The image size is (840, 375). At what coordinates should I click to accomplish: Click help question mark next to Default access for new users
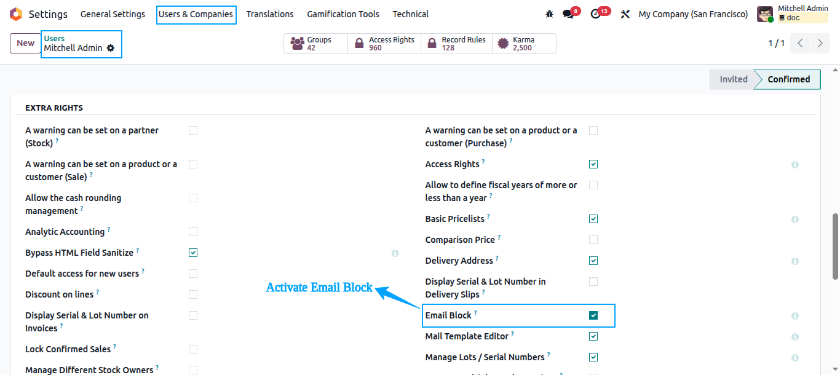click(143, 271)
